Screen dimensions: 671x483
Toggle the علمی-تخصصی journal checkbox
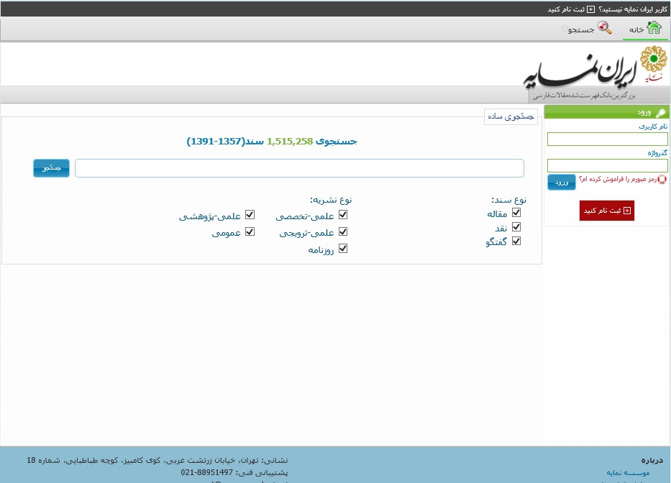click(343, 215)
